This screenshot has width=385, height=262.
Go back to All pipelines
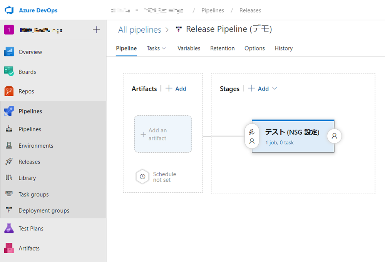[140, 30]
